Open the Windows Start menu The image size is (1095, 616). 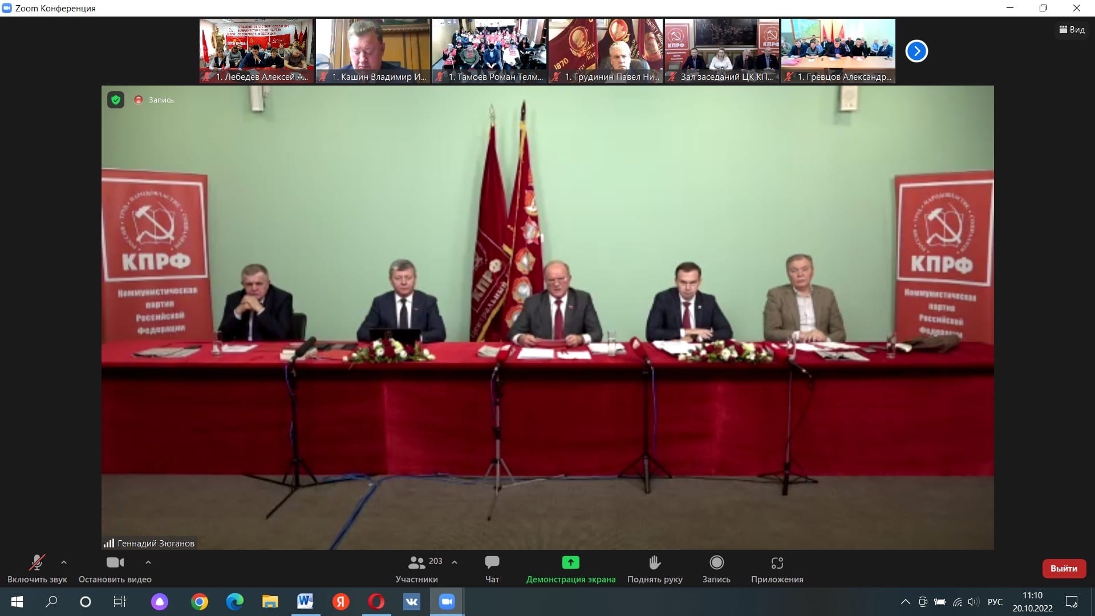[17, 602]
